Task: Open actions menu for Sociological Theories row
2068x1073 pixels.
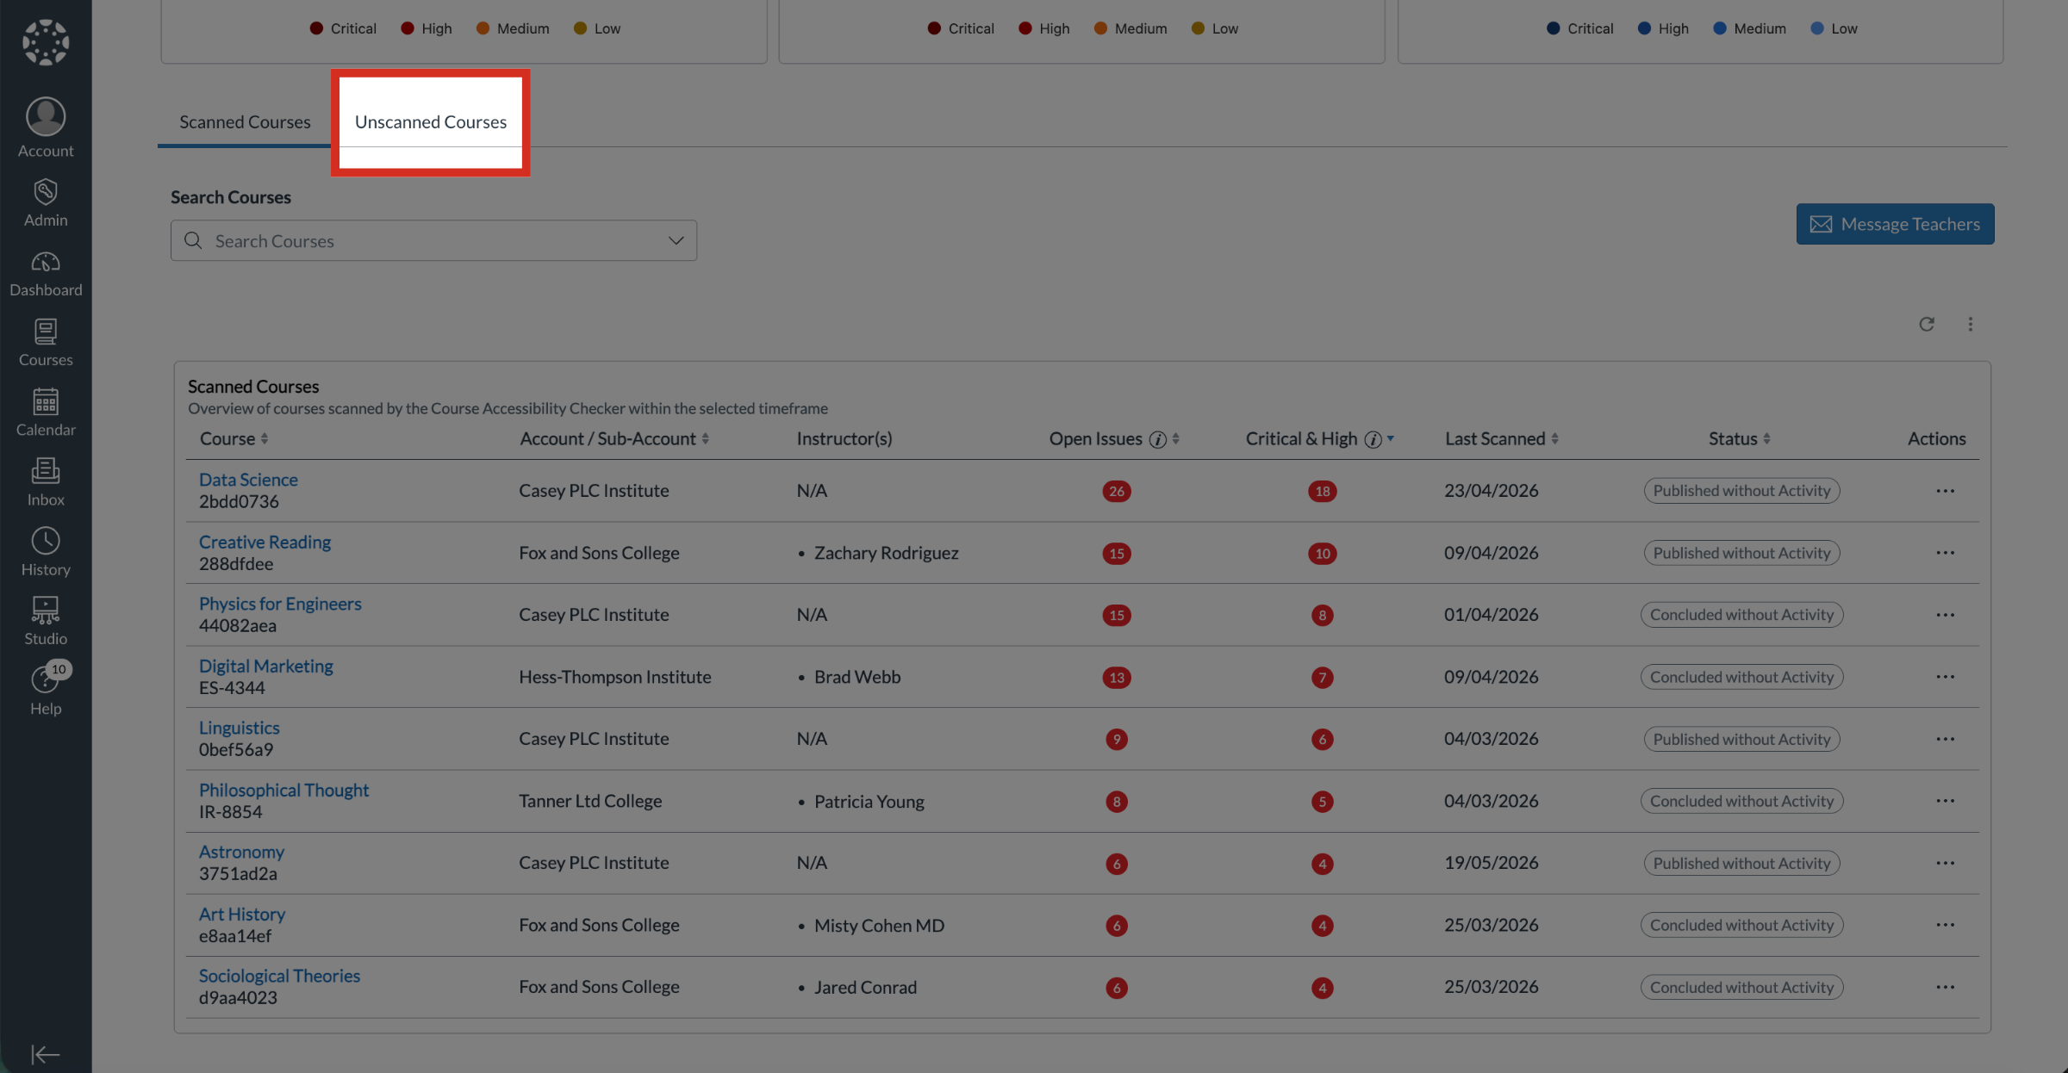Action: click(x=1945, y=987)
